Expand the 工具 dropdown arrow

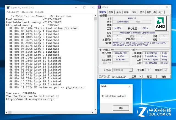(x=141, y=77)
